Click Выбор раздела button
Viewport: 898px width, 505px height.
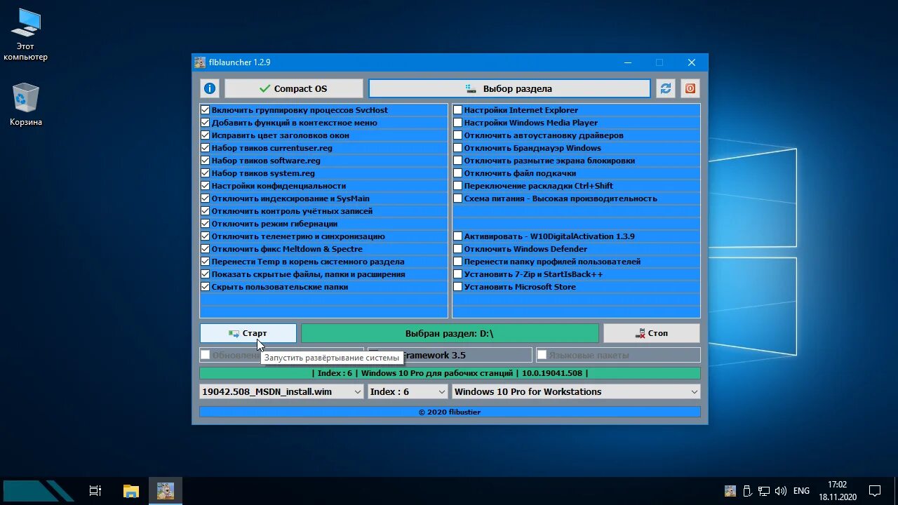click(x=510, y=88)
